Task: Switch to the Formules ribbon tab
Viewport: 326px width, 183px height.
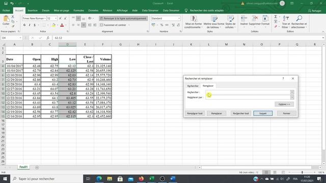Action: coord(79,10)
